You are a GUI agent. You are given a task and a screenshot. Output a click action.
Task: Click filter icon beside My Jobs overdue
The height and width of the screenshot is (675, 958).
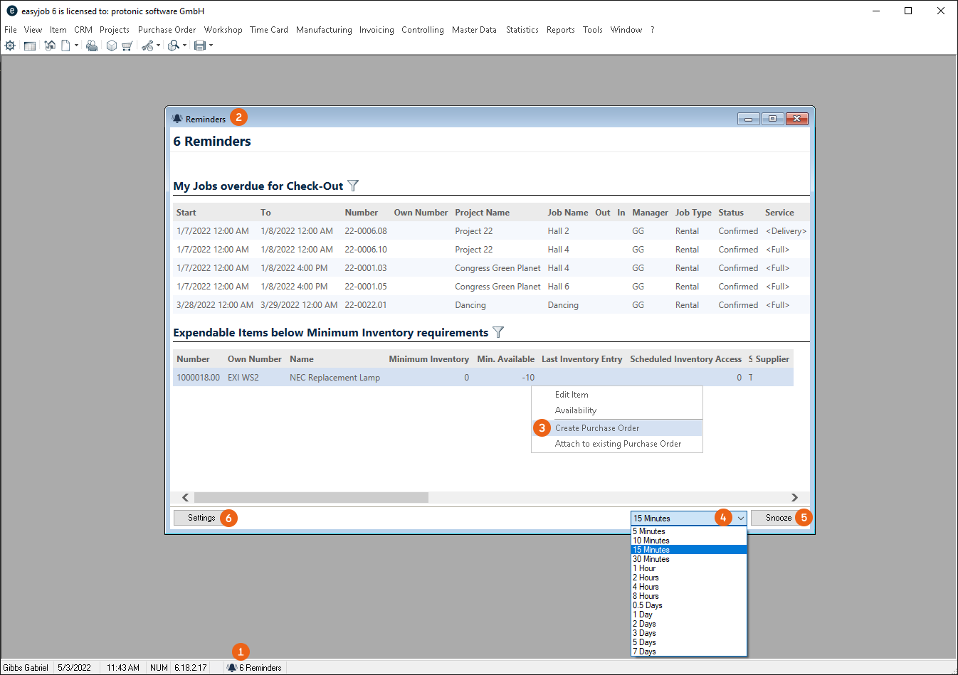coord(353,186)
